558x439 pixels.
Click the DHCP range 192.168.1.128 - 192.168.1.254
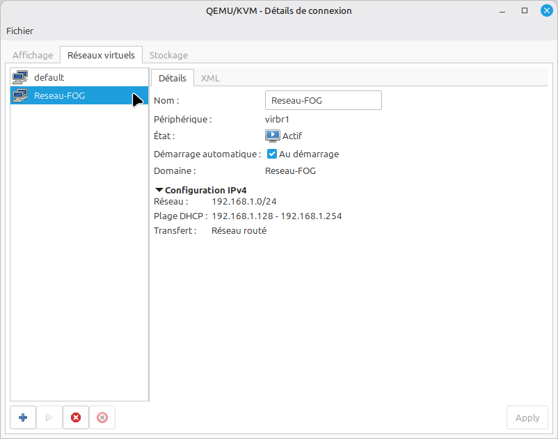(277, 216)
